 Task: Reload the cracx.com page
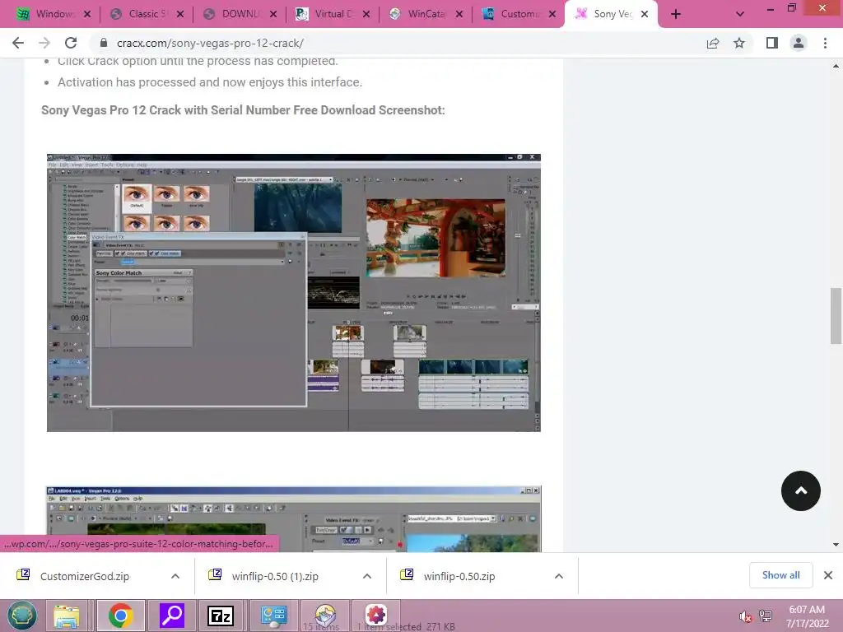71,43
